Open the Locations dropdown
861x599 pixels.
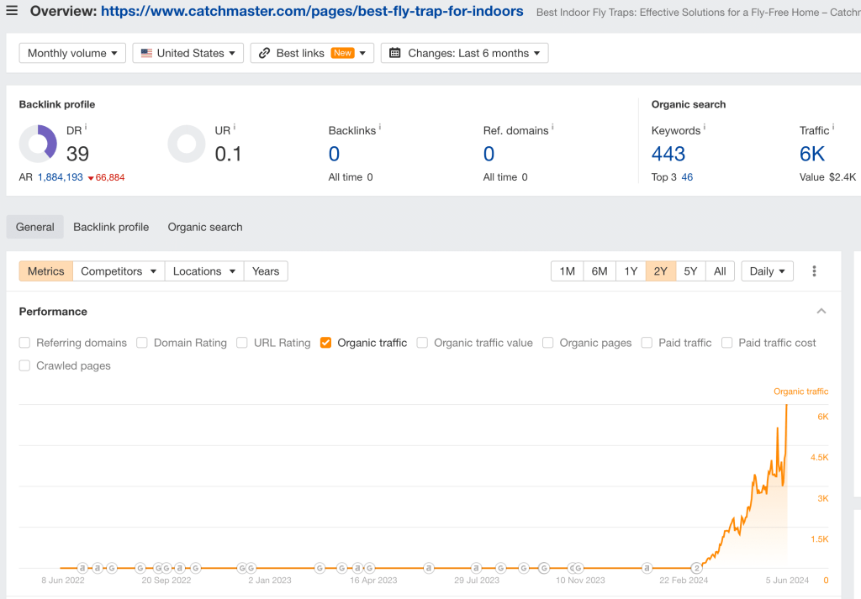tap(204, 271)
